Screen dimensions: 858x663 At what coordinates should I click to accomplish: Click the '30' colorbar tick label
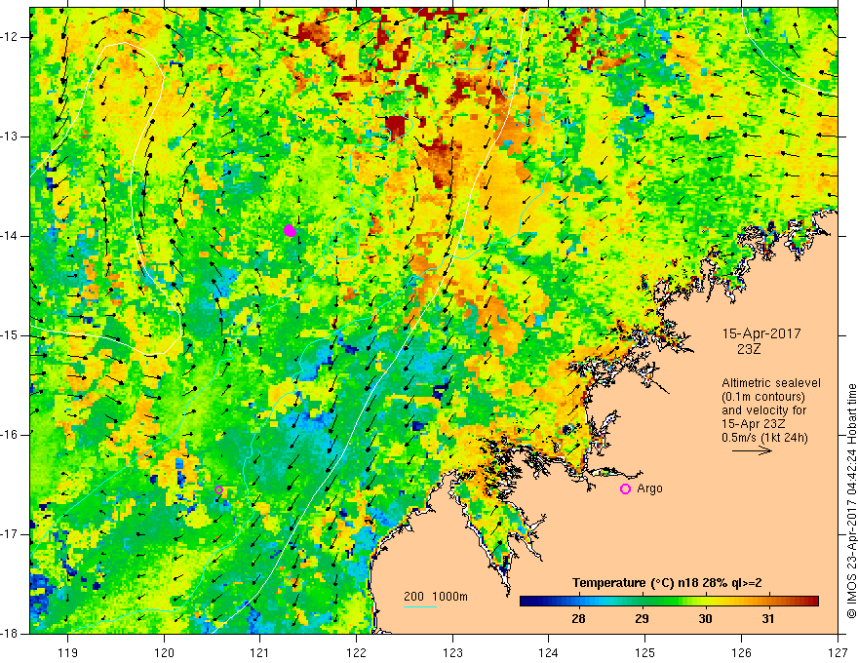click(x=705, y=618)
